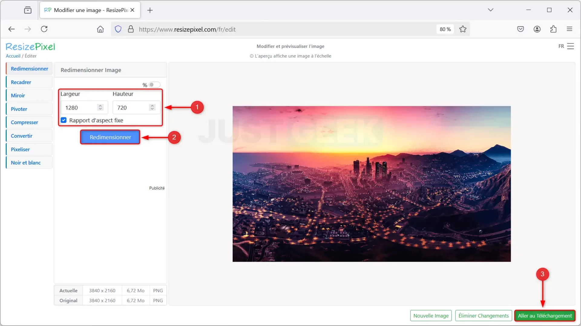Expand the list all tabs chevron
Screen dimensions: 581x326
click(x=491, y=10)
